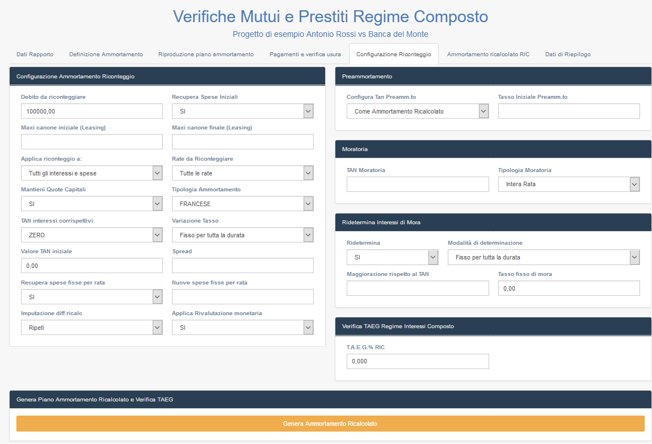The height and width of the screenshot is (444, 652).
Task: Click 'Verifiche Mutui e Prestiti Regime Composto' title
Action: pyautogui.click(x=331, y=16)
